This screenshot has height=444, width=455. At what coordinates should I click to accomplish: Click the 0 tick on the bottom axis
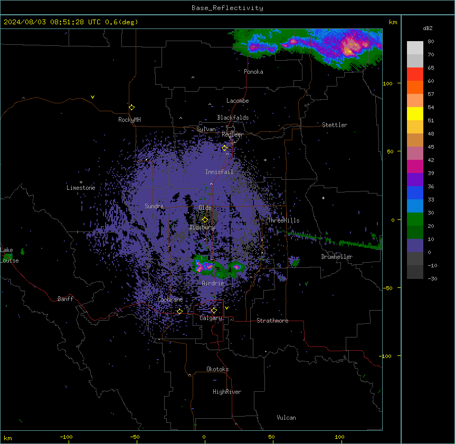204,437
